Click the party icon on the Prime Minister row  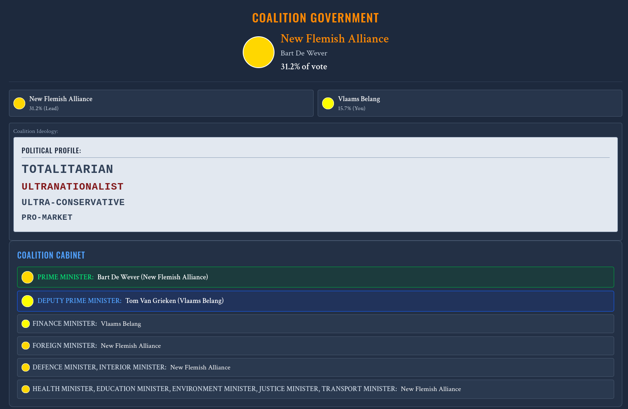point(27,277)
